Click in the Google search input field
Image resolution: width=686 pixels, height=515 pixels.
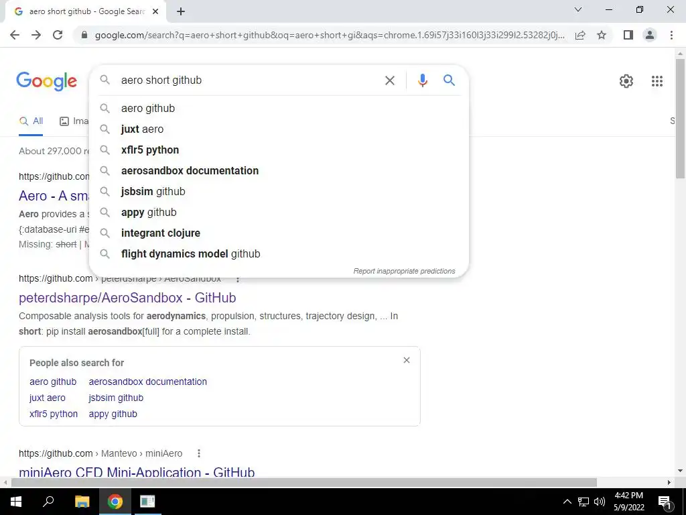pos(249,80)
